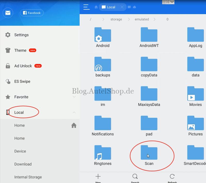Go to the home icon in top bar

tap(96, 7)
